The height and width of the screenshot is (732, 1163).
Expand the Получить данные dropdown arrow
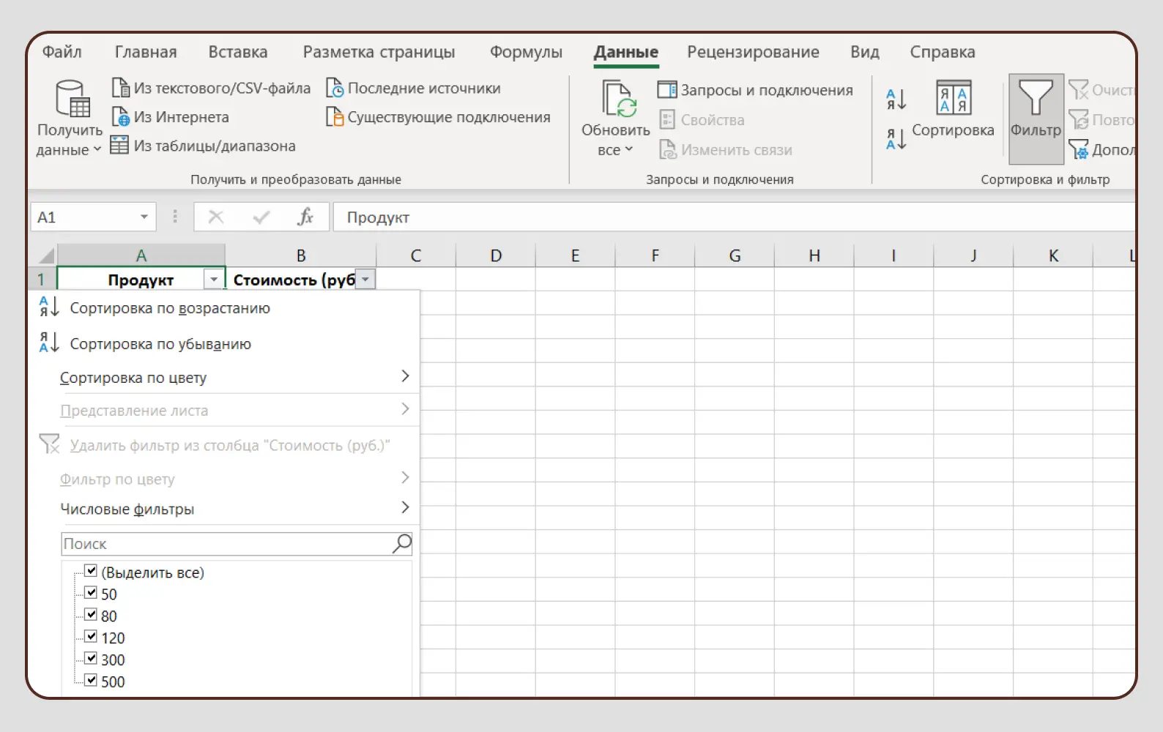[x=97, y=150]
